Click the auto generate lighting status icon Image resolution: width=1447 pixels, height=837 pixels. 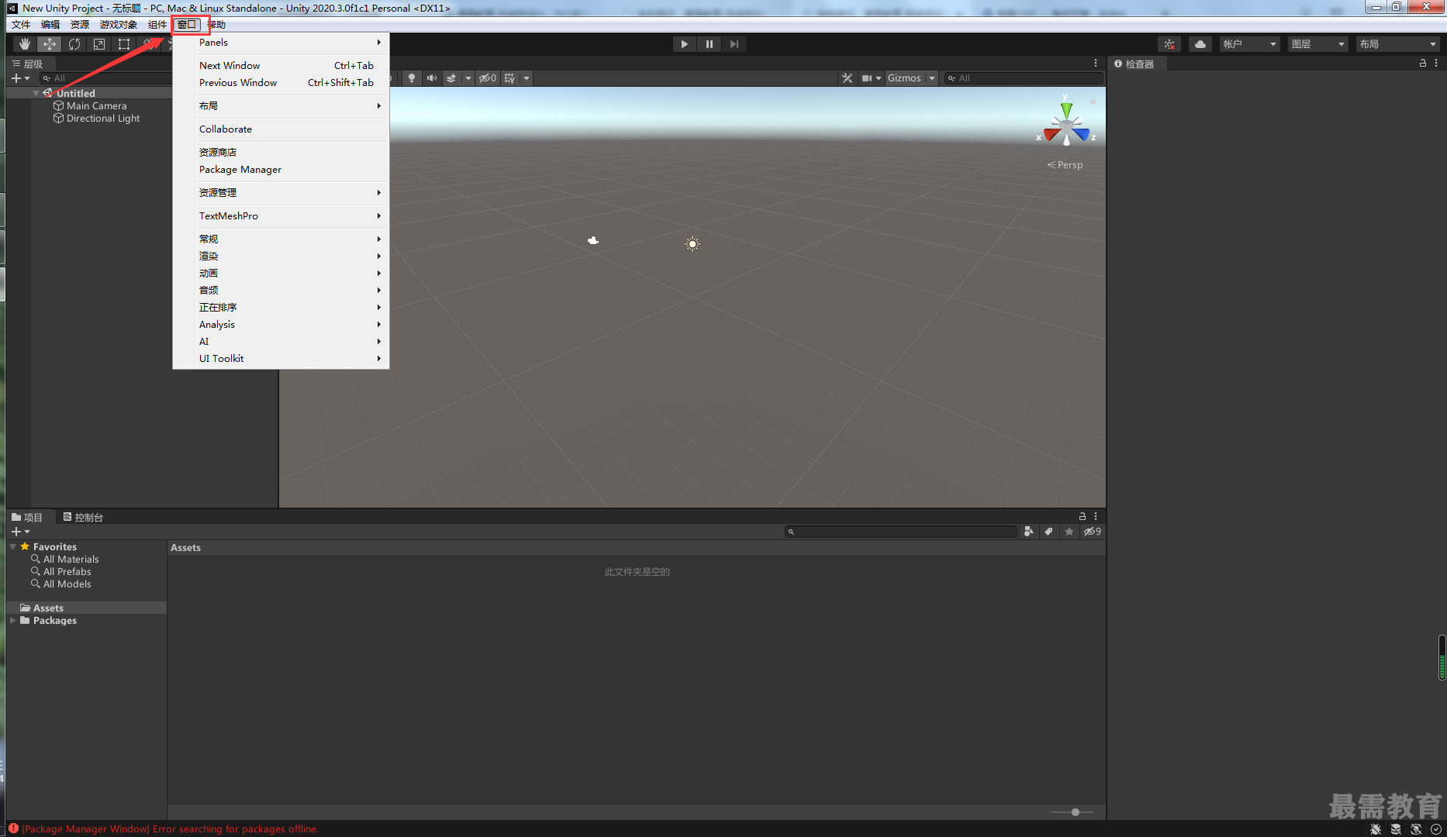1416,829
